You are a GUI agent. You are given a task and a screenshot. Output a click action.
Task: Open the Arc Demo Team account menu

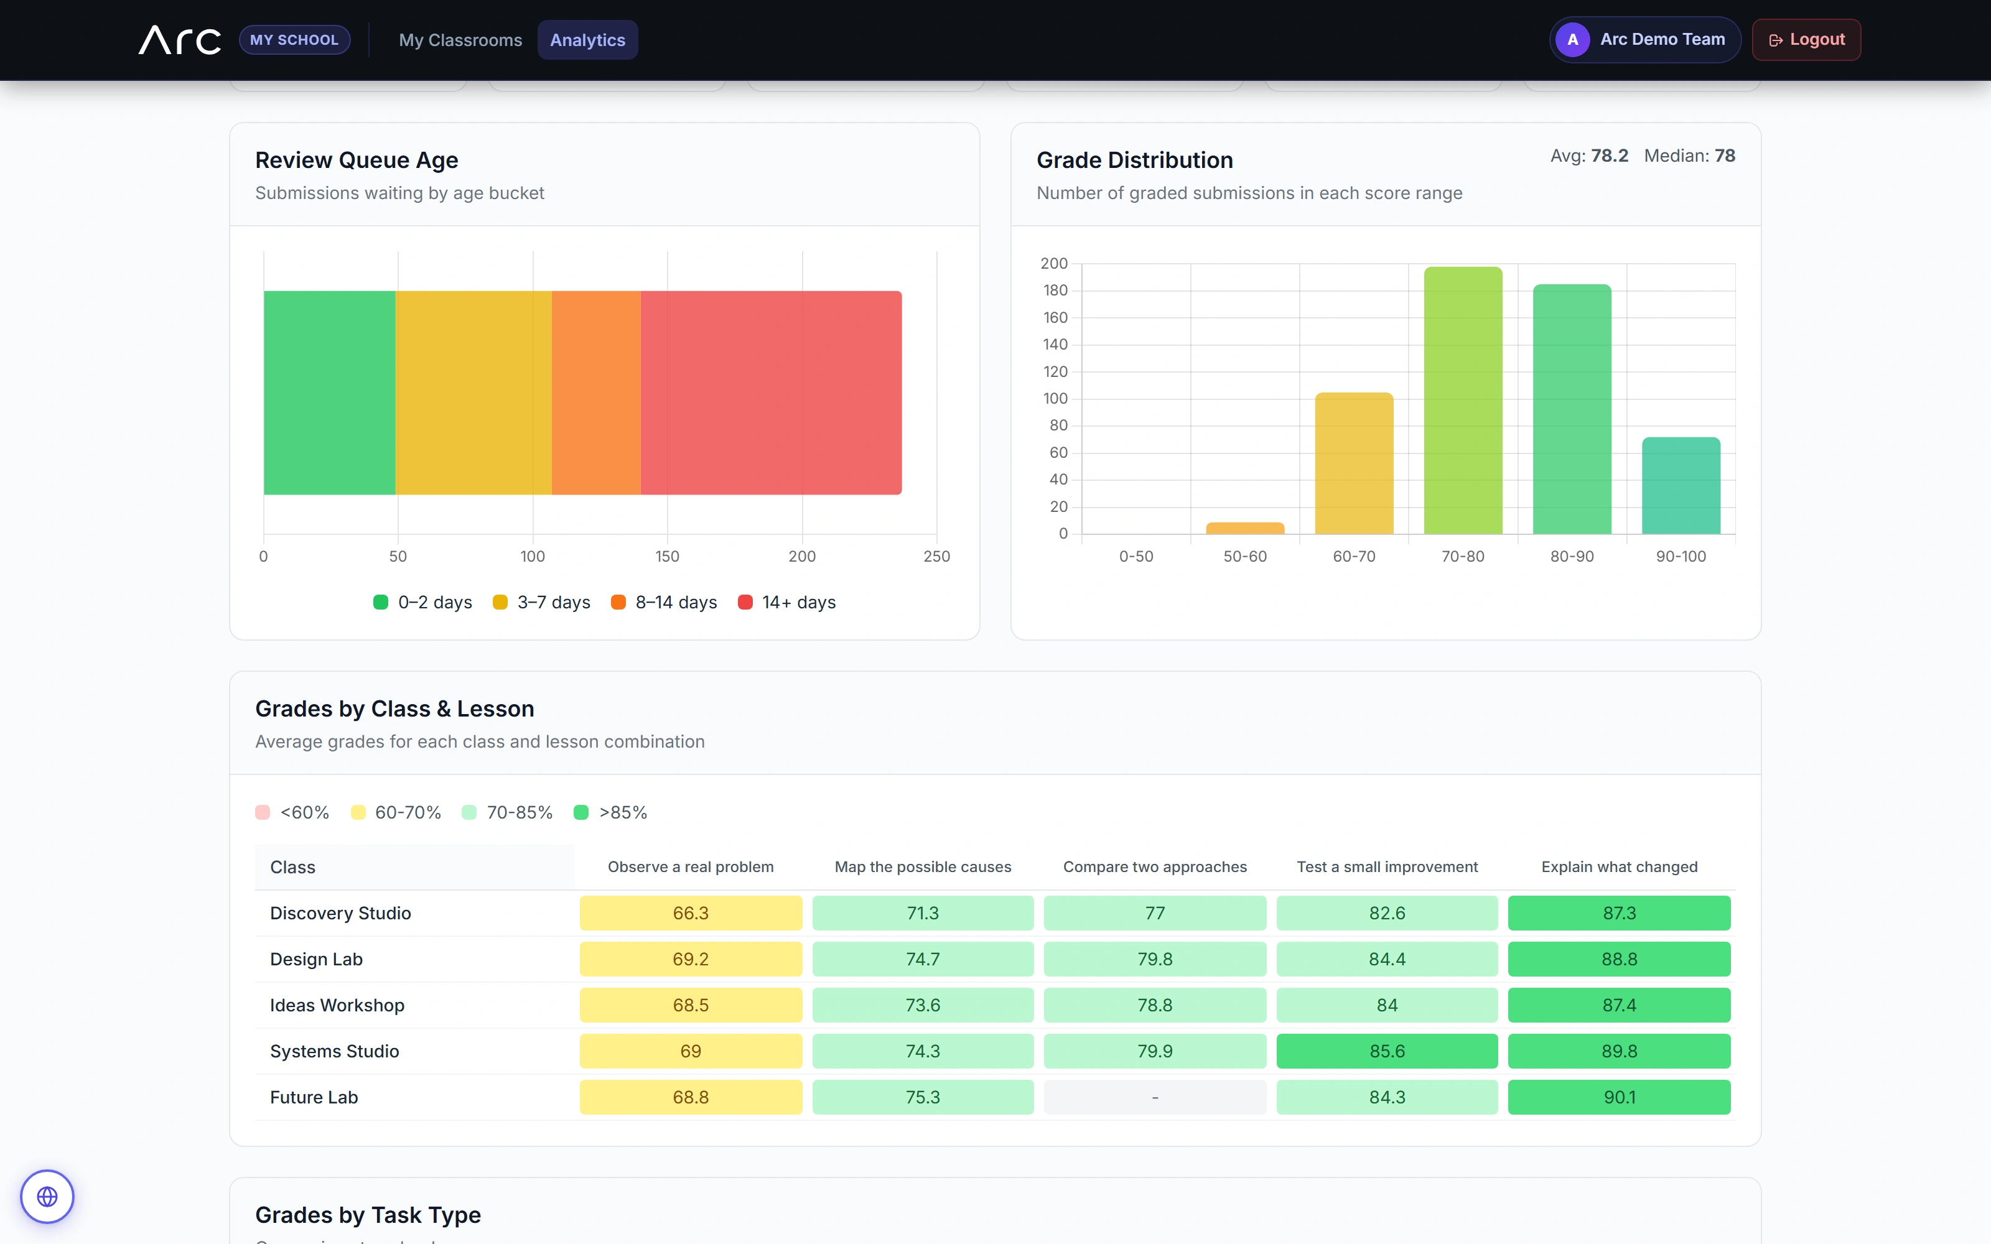[1644, 39]
